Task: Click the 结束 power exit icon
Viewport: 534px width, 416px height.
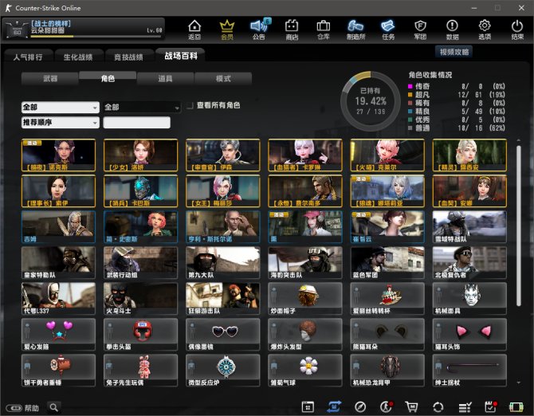Action: tap(517, 29)
